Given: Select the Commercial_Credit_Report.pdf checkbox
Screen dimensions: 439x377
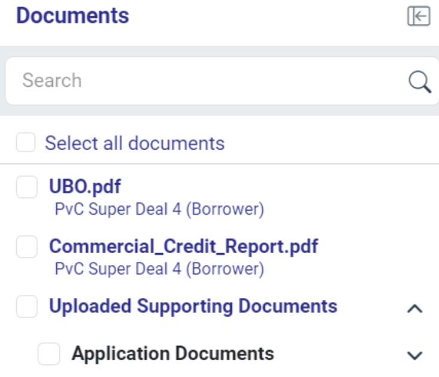Looking at the screenshot, I should (26, 247).
